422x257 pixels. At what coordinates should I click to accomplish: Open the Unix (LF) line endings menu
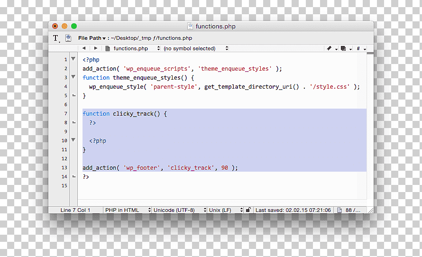[226, 210]
